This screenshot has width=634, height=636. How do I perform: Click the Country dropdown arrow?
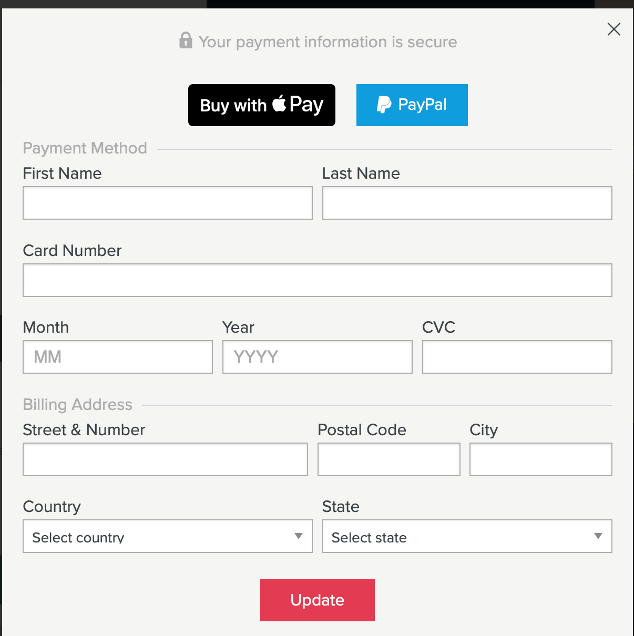pos(299,536)
